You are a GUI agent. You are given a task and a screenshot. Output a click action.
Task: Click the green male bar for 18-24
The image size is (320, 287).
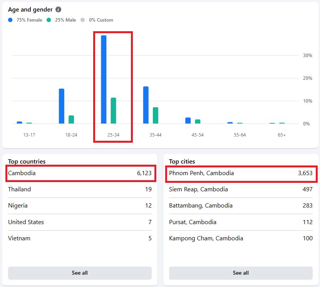(71, 119)
